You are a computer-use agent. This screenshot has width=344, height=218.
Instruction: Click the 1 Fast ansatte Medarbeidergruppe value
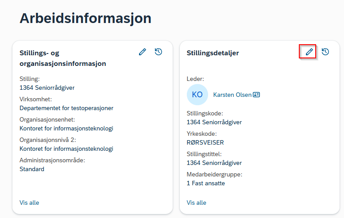click(x=206, y=184)
